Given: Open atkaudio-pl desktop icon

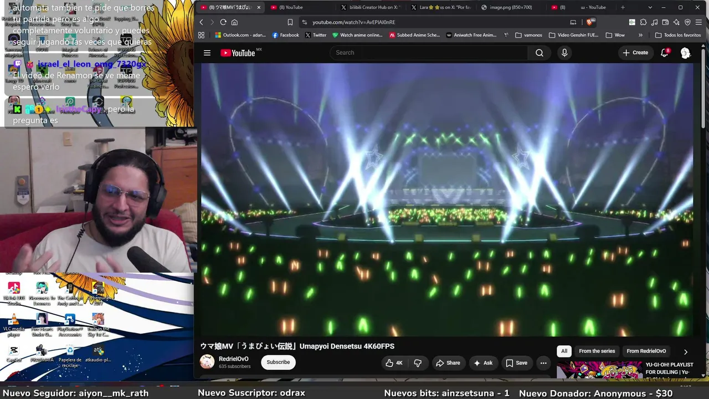Looking at the screenshot, I should pos(98,354).
